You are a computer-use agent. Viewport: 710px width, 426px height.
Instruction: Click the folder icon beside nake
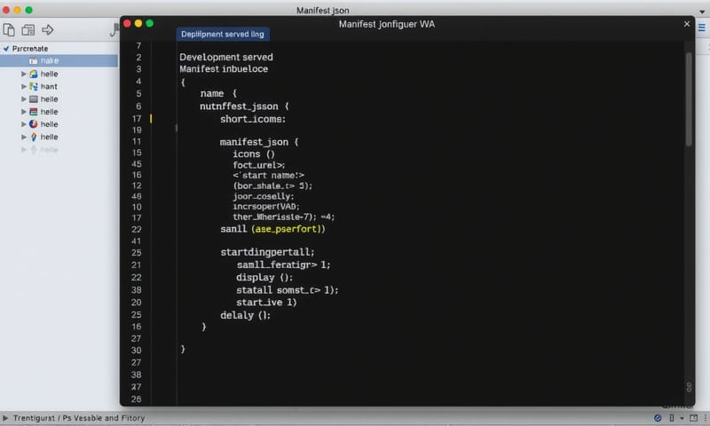click(33, 60)
